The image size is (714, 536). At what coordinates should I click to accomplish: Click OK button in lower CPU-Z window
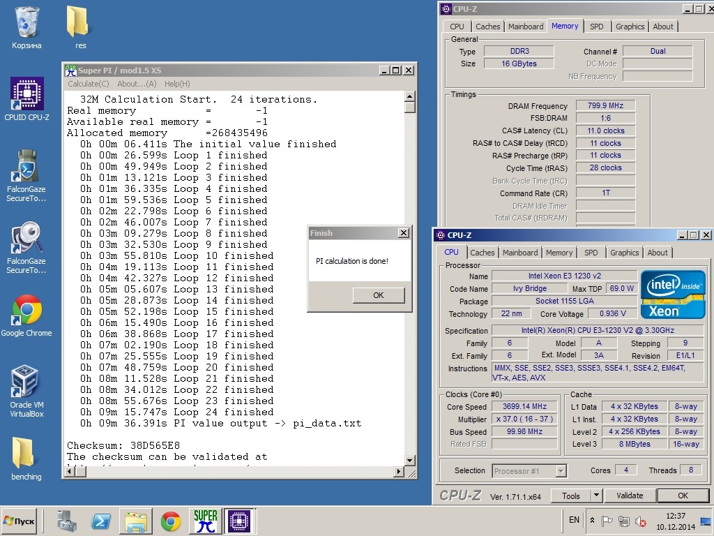click(x=683, y=496)
